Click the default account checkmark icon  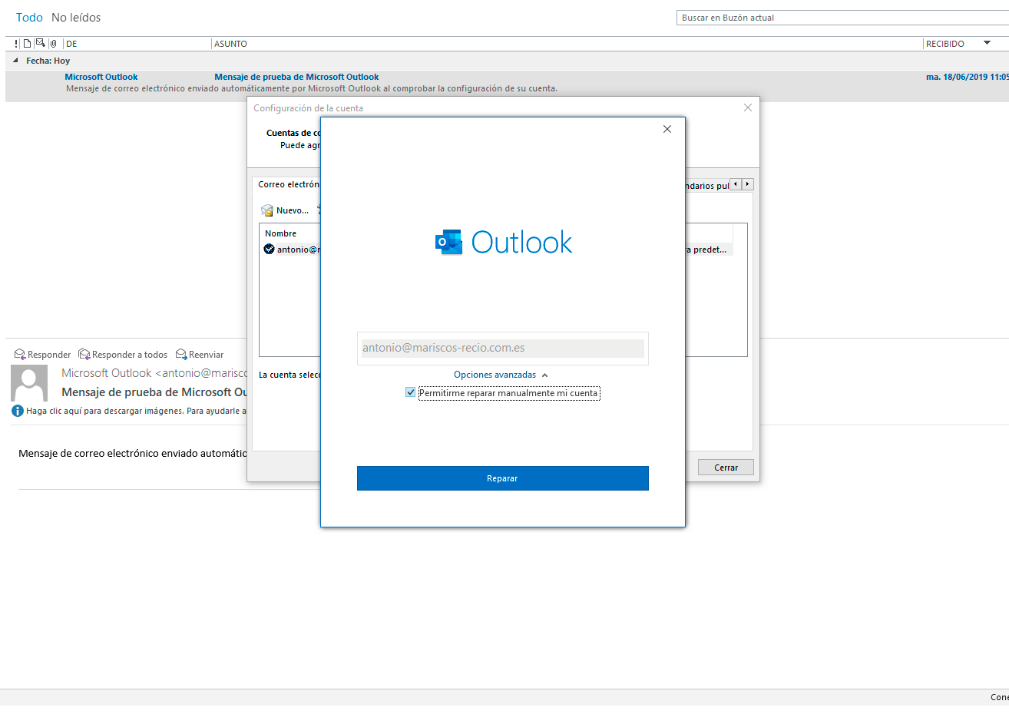tap(270, 249)
